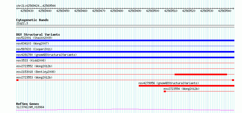Click the DGV Structural Variants track title
242x113 pixels.
(38, 35)
